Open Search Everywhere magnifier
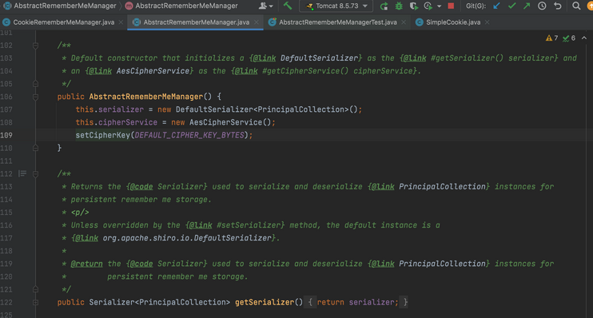 576,6
